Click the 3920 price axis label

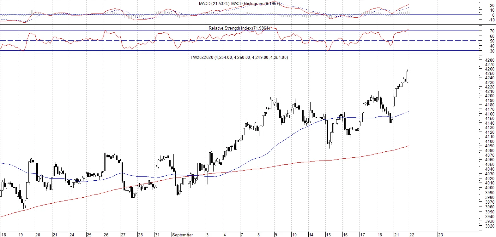click(x=490, y=226)
